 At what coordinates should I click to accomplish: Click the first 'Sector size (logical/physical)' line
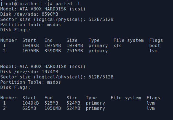[x=57, y=20]
